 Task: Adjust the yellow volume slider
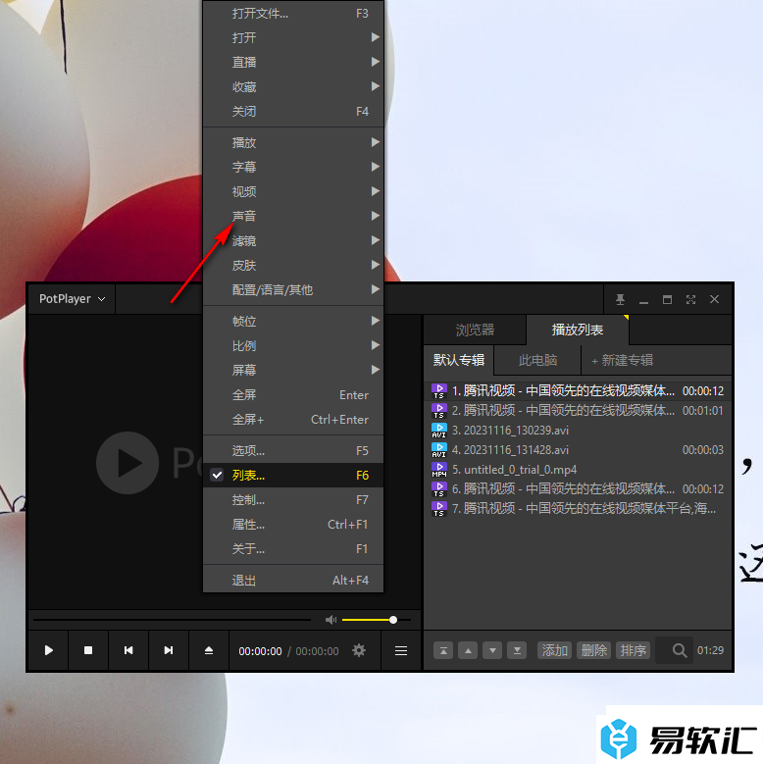pos(377,620)
